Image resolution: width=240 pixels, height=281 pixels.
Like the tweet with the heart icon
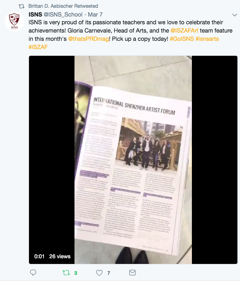pyautogui.click(x=99, y=273)
